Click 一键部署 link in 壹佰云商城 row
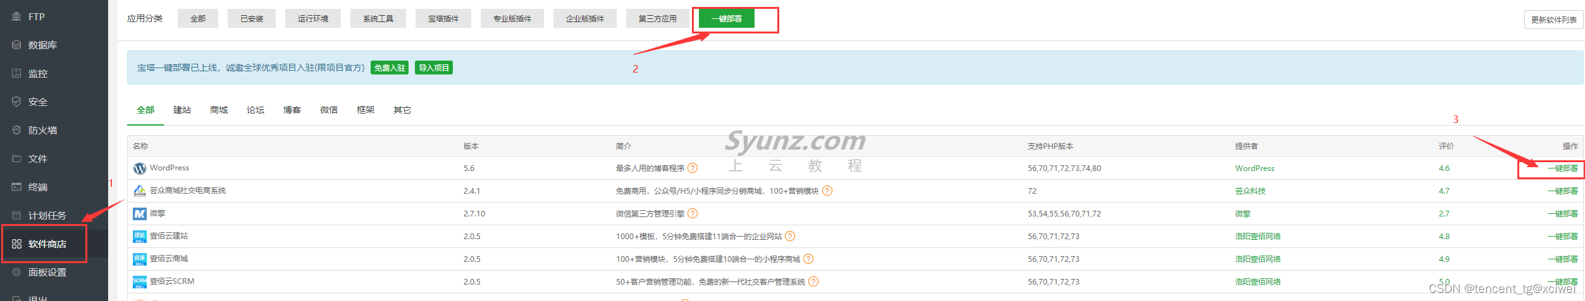Image resolution: width=1585 pixels, height=301 pixels. point(1563,259)
